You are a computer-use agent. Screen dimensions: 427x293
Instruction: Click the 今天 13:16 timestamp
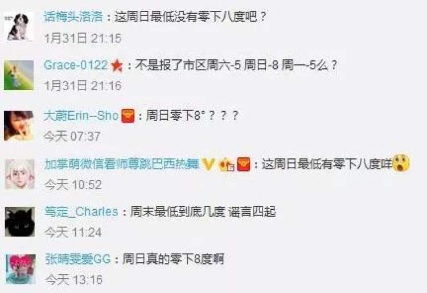(74, 280)
